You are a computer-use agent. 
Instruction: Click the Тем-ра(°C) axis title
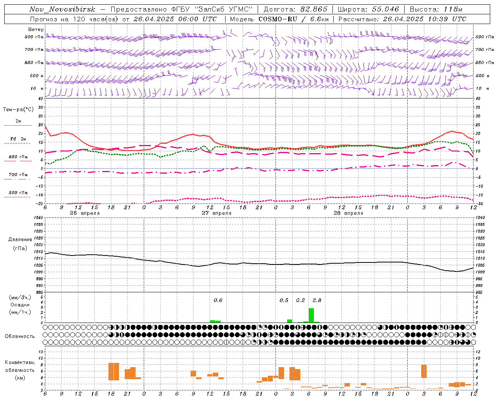18,110
